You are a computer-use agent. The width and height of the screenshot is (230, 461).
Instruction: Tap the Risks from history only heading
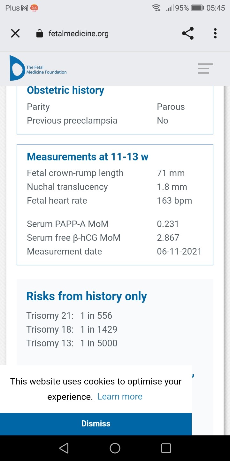(x=86, y=296)
